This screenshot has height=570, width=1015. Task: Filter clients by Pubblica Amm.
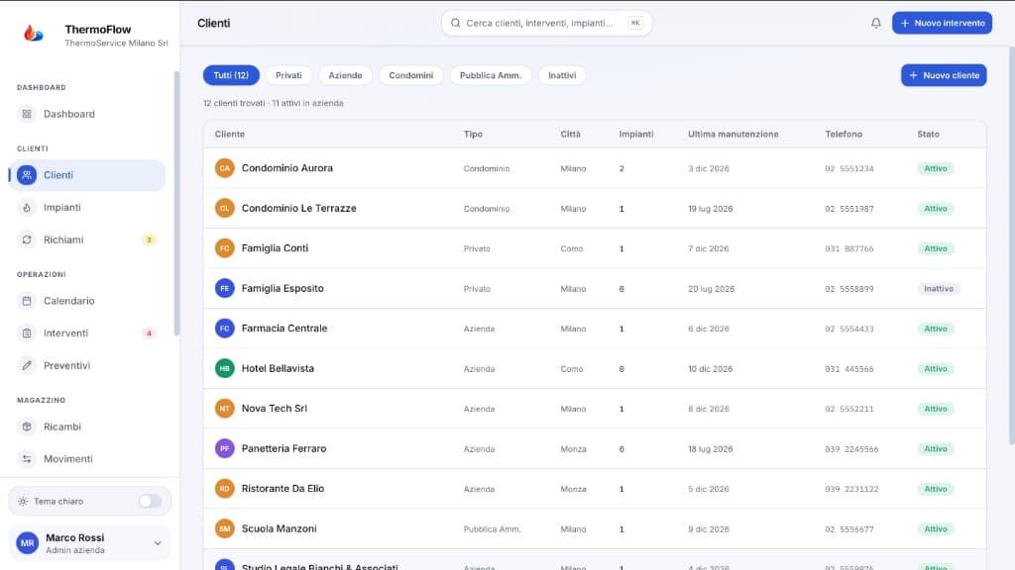click(491, 75)
